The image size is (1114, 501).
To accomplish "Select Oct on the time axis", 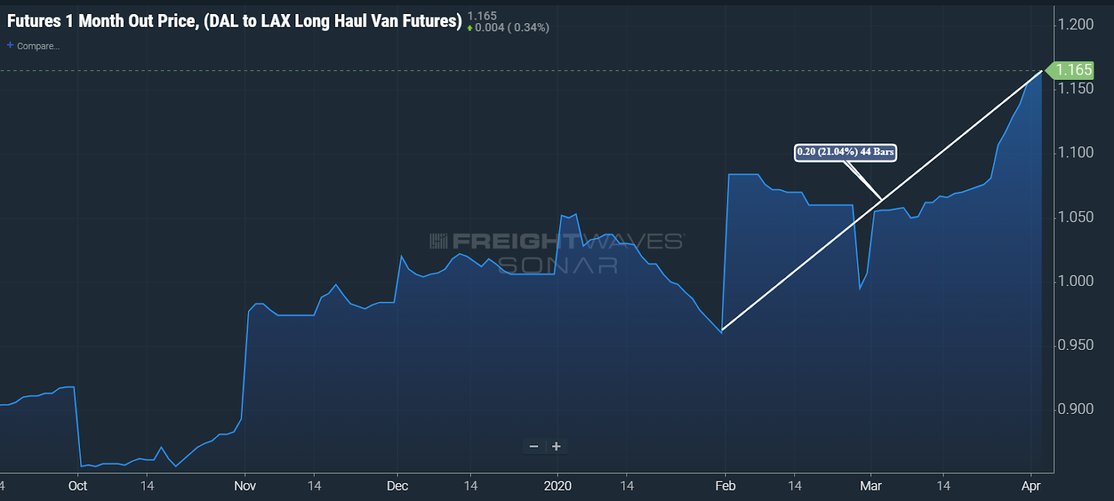I will tap(77, 486).
